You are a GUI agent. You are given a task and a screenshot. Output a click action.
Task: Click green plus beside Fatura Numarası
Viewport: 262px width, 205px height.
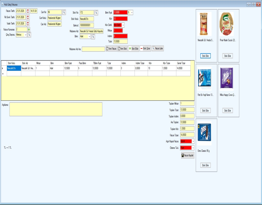pyautogui.click(x=29, y=29)
